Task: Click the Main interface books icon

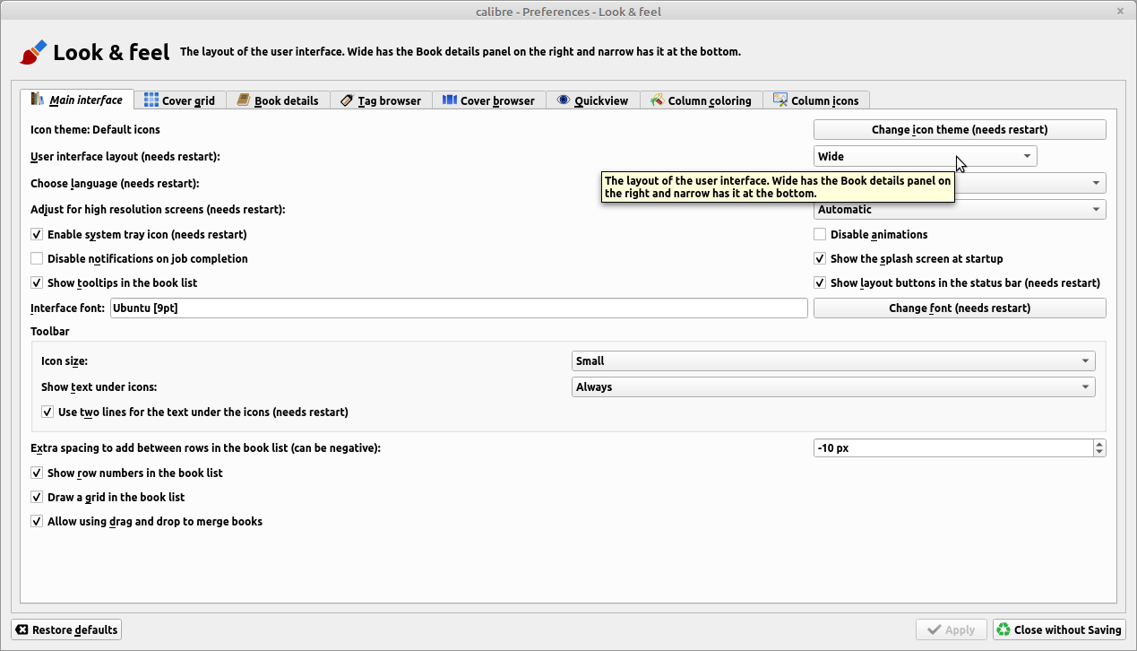Action: [x=38, y=99]
